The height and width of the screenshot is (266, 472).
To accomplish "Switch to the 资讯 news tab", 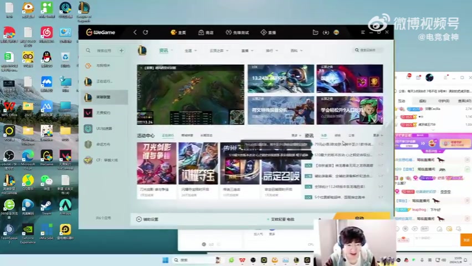I will 164,50.
